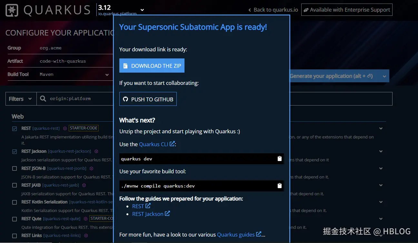Screen dimensions: 418x243
Task: Click the platform cube icon next to quarkus-rest
Action: [65, 128]
